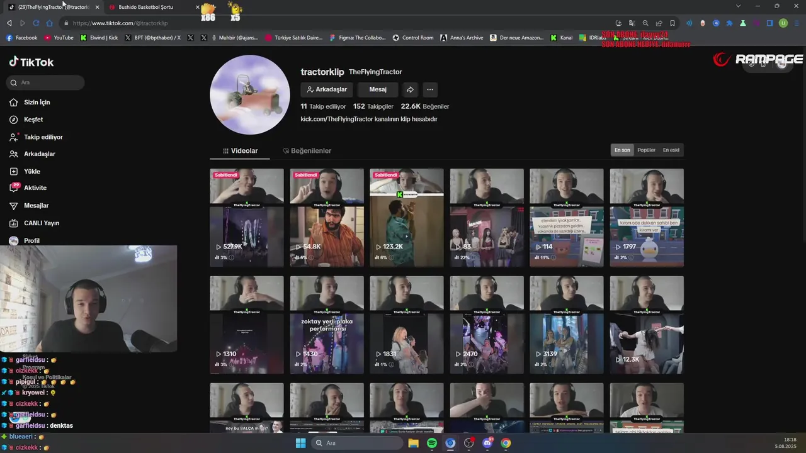
Task: Open the 114 views video thumbnail
Action: tap(567, 218)
